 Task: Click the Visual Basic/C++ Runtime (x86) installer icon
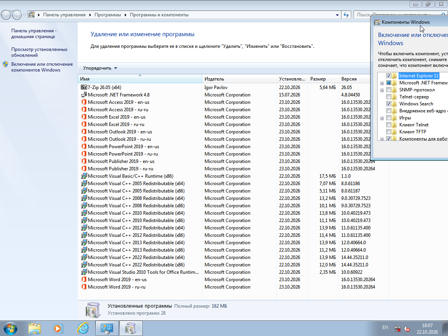coord(84,176)
